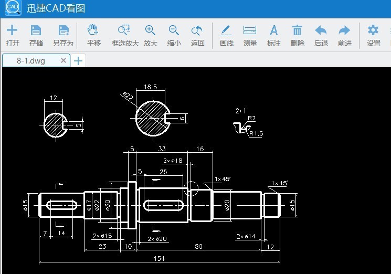The width and height of the screenshot is (391, 274).
Task: Click the 23 dimension text
Action: [x=102, y=246]
